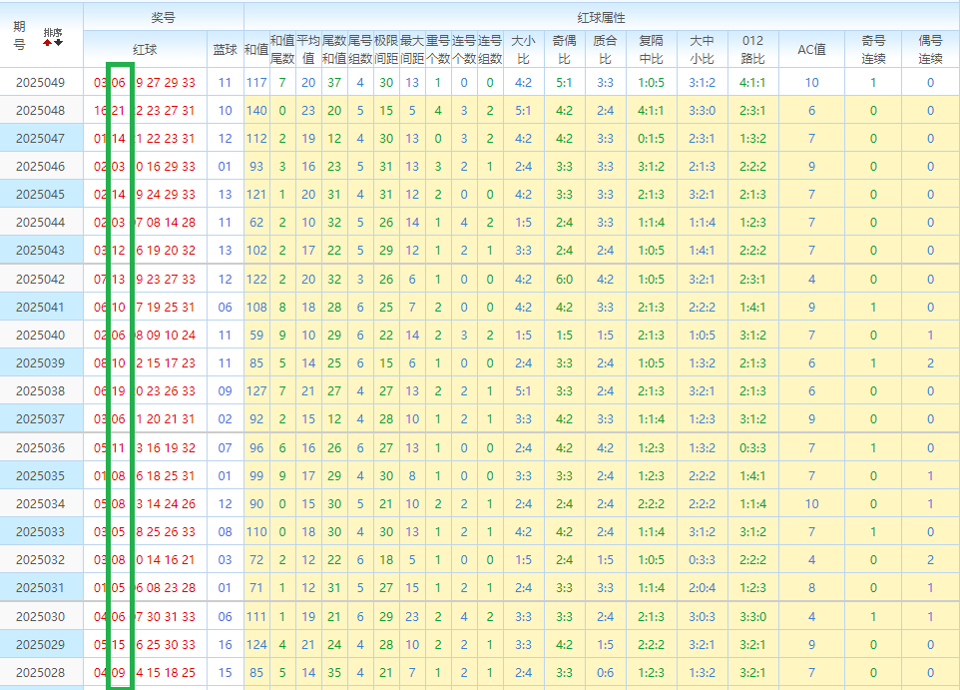Click the 蓝球 column header
The width and height of the screenshot is (960, 690).
click(225, 50)
